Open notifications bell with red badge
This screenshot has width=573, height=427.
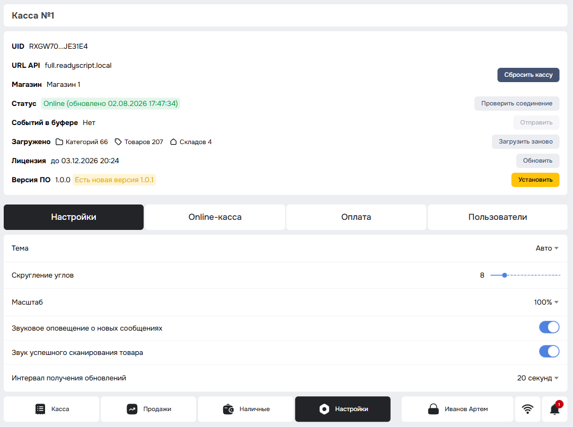click(555, 409)
